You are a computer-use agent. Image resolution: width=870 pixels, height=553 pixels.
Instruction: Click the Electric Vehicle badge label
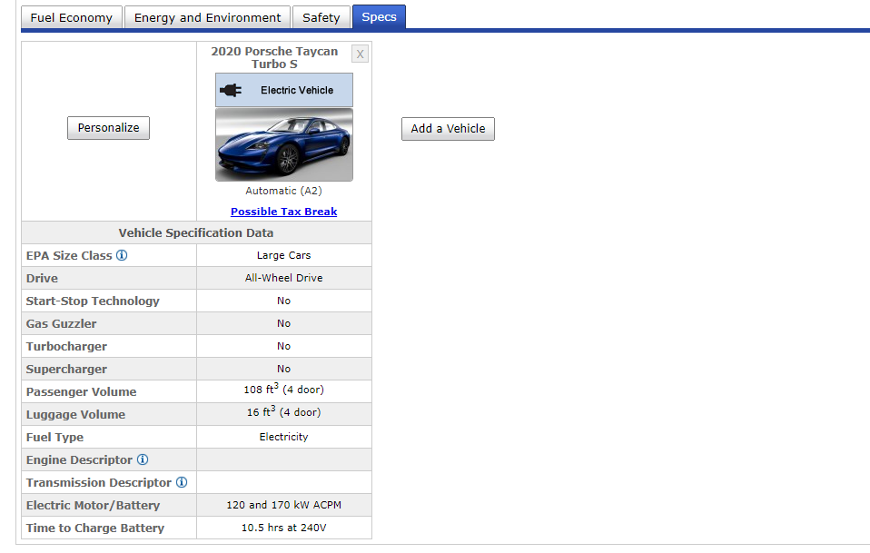[297, 90]
